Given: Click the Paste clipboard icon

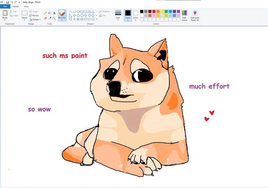Looking at the screenshot, I should tap(5, 13).
